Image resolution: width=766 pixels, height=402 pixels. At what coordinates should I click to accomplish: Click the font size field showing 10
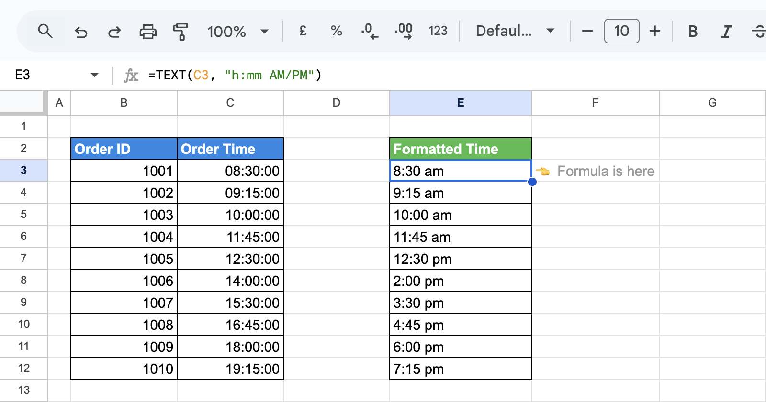[621, 32]
